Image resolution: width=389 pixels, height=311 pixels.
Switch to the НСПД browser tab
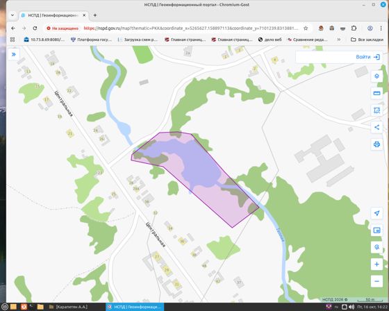coord(54,15)
